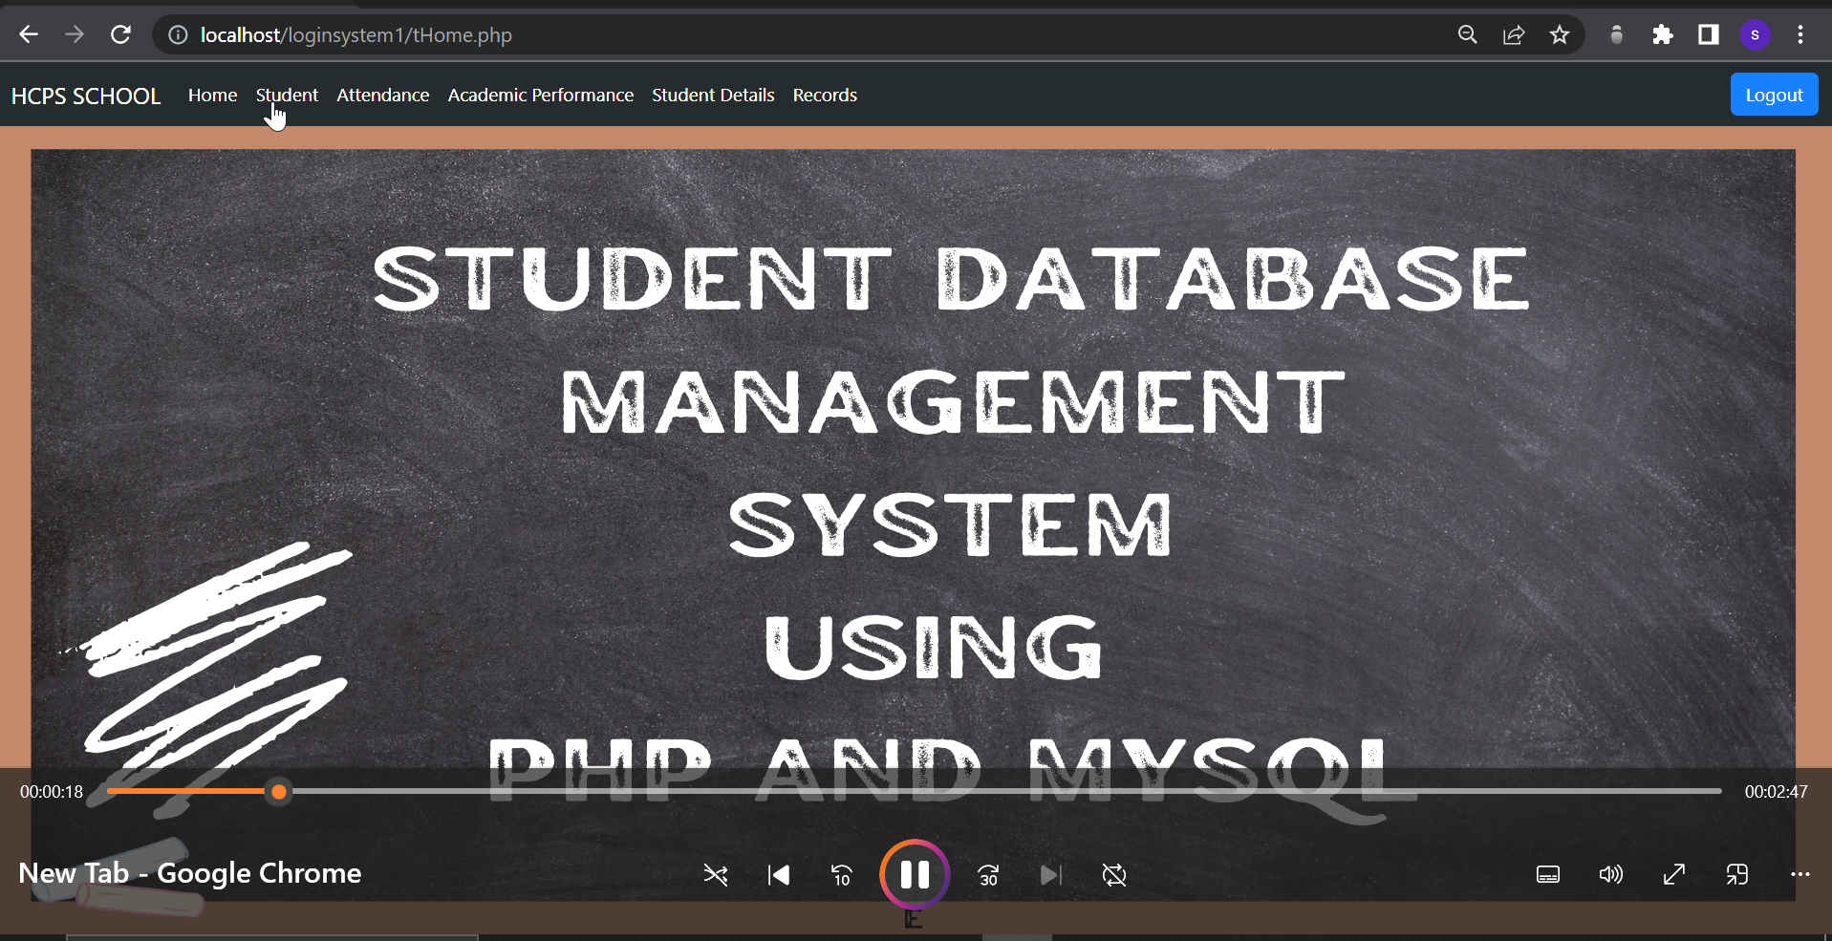Open Chrome's three-dot menu
Viewport: 1832px width, 941px height.
1800,35
